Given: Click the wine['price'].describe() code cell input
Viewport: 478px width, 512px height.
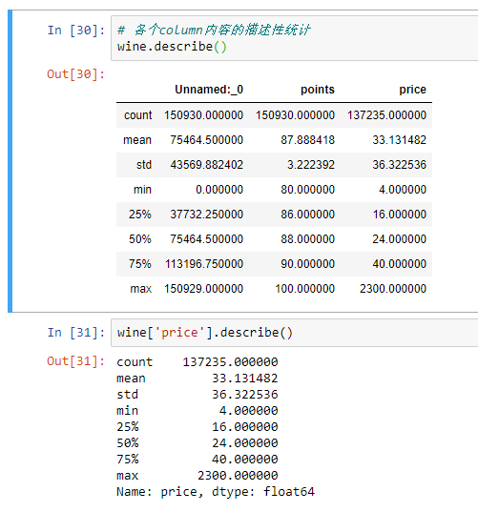Looking at the screenshot, I should pyautogui.click(x=295, y=333).
